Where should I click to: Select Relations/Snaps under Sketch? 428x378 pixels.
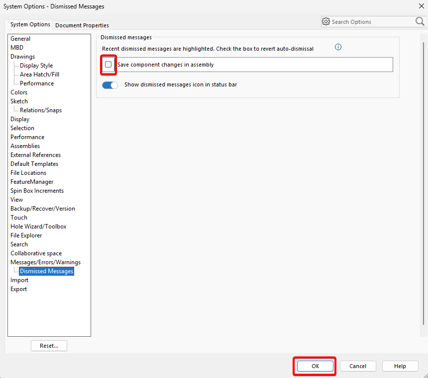pyautogui.click(x=41, y=110)
